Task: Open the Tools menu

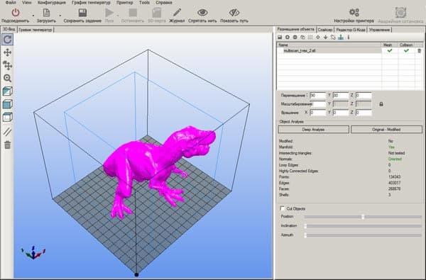Action: [144, 2]
